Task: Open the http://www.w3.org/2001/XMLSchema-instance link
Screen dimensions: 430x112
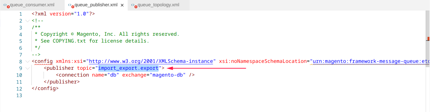Action: pyautogui.click(x=151, y=61)
